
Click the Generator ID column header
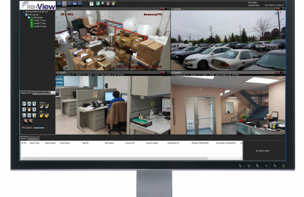(x=173, y=143)
